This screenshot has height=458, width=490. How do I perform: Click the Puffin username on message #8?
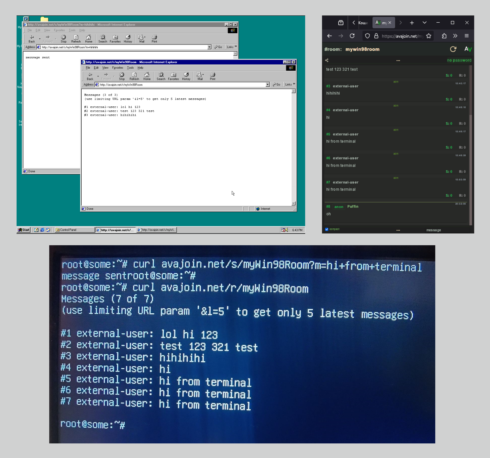[x=353, y=206]
